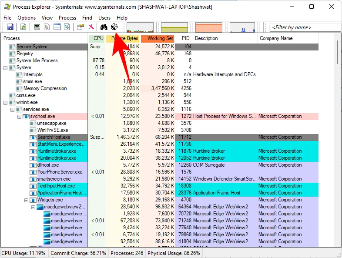Toggle the lower pane toolbar icon
Screen dimensions: 342x258
[x=57, y=27]
